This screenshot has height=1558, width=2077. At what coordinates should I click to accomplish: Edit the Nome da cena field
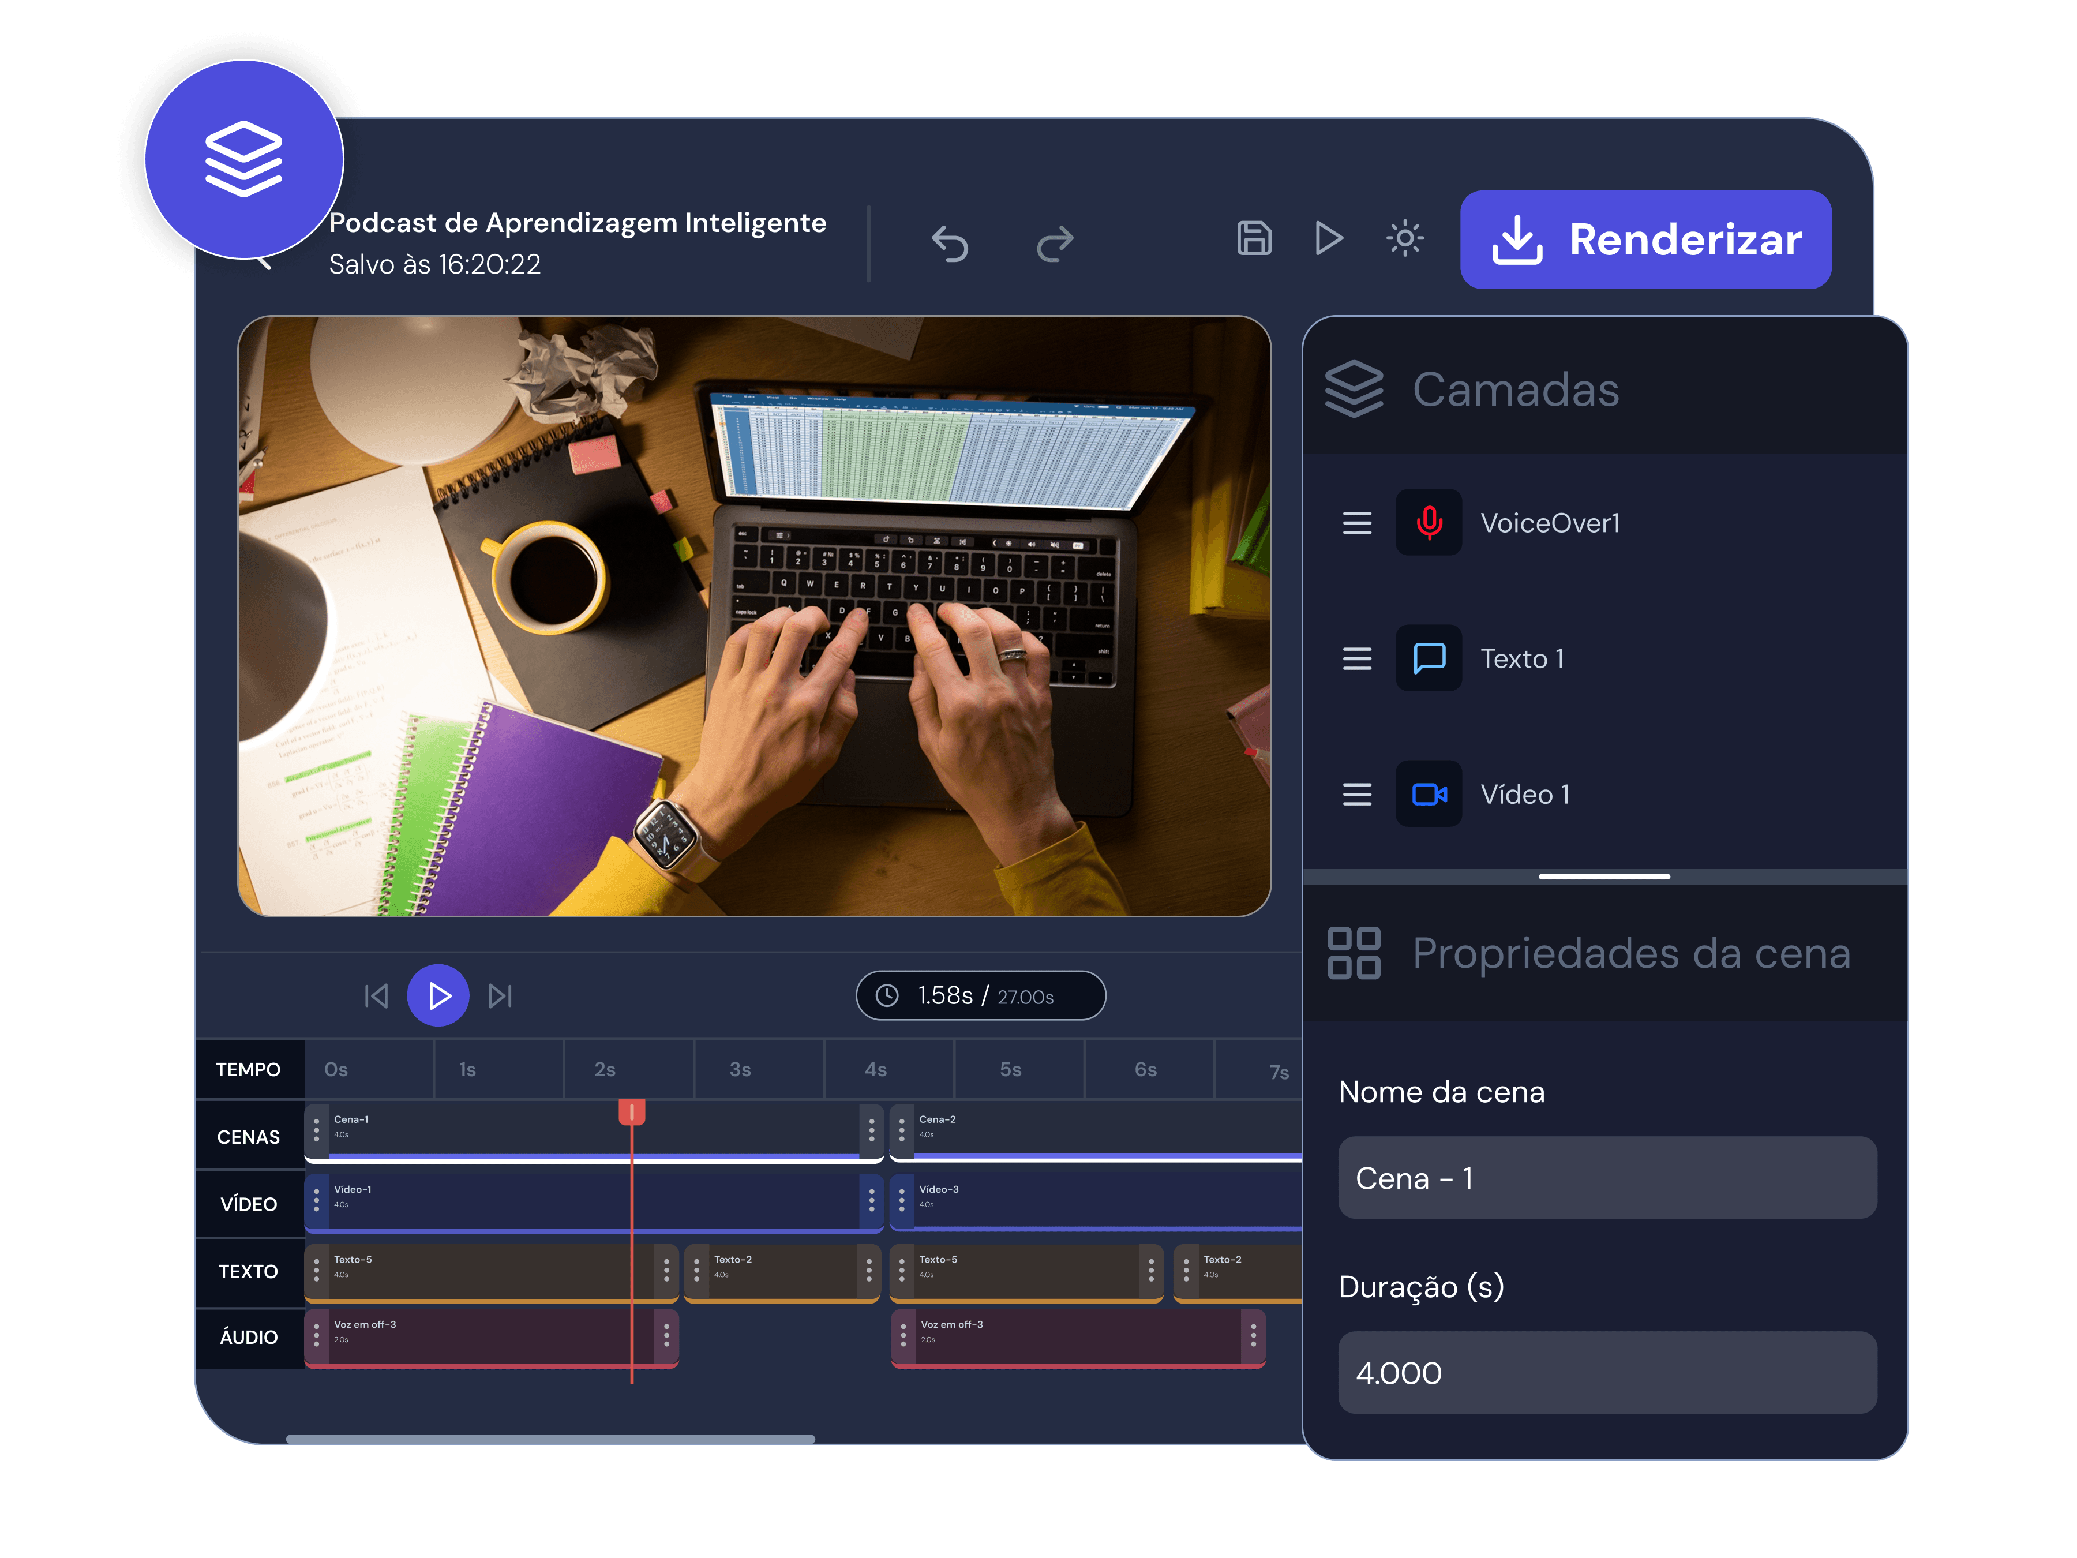pos(1607,1178)
